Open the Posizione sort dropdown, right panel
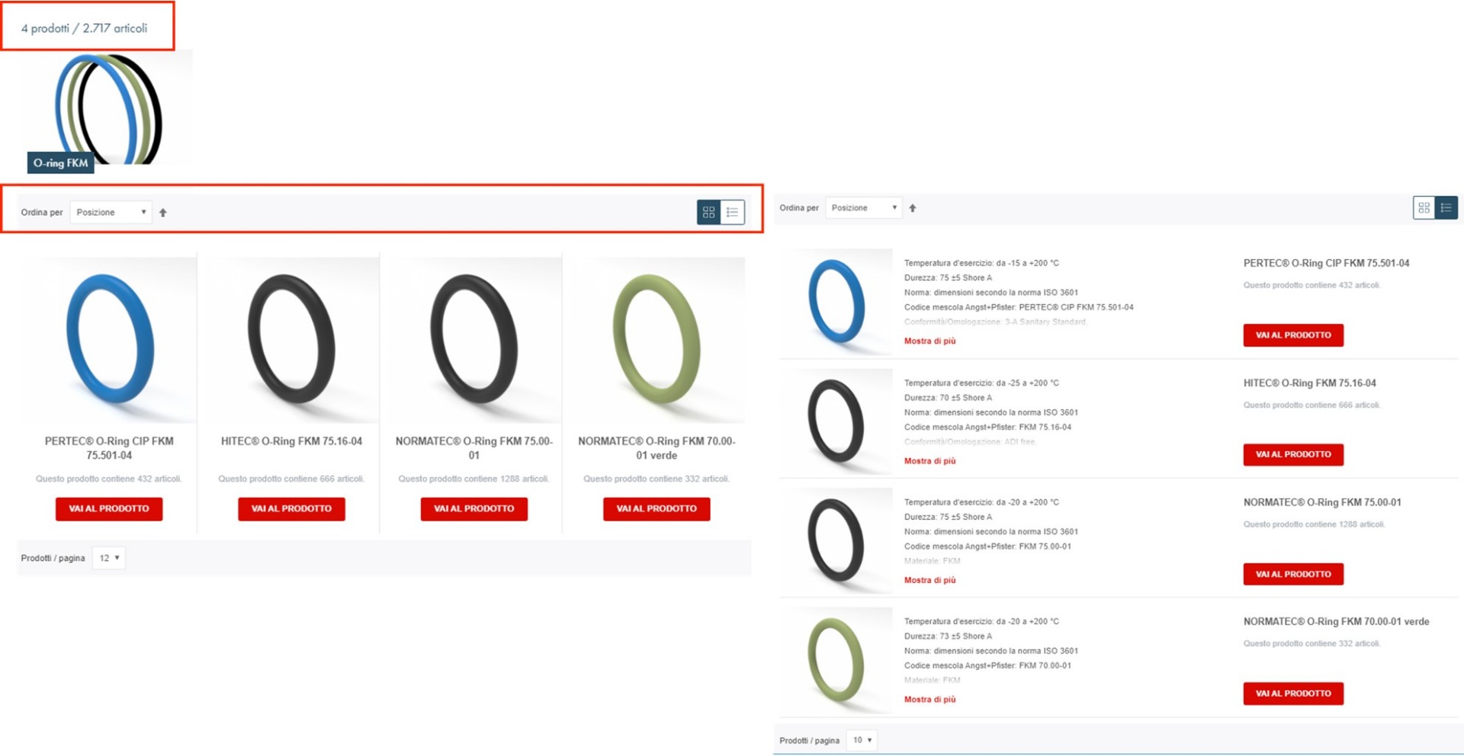Viewport: 1464px width, 756px height. pyautogui.click(x=864, y=208)
